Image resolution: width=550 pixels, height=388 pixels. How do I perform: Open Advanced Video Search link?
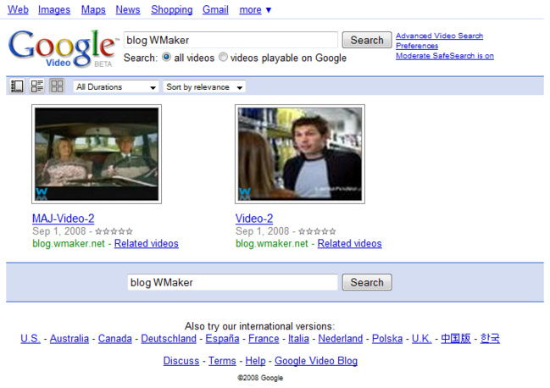[x=439, y=36]
